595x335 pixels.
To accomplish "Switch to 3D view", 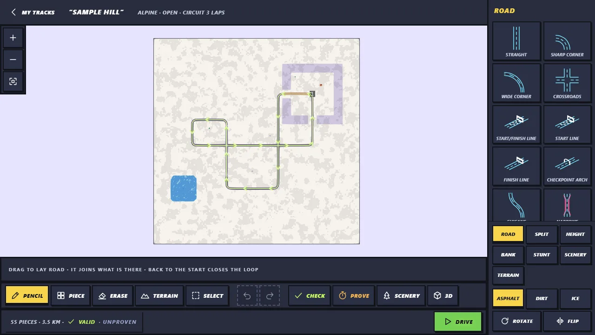I will tap(443, 295).
